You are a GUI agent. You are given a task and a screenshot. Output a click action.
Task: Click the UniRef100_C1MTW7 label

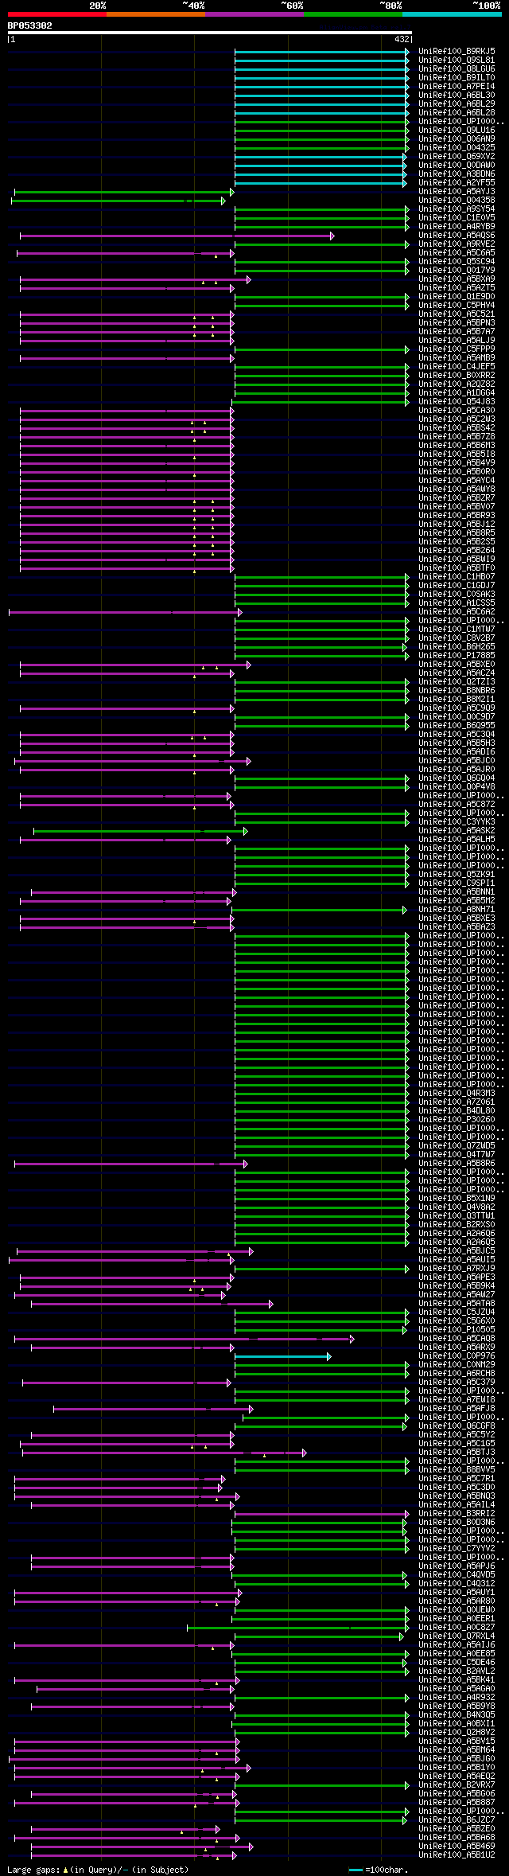(457, 630)
